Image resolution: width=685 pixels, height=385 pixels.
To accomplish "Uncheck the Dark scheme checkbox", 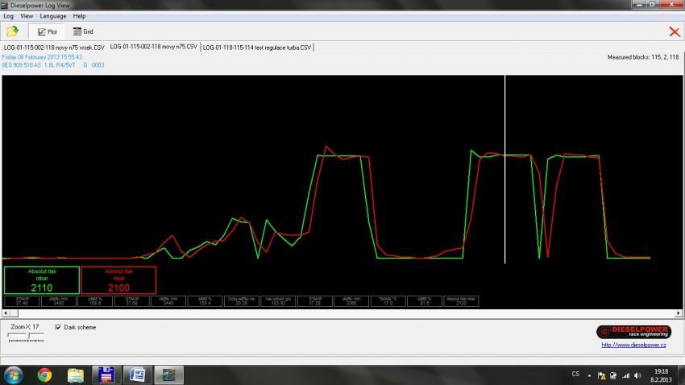I will tap(57, 327).
